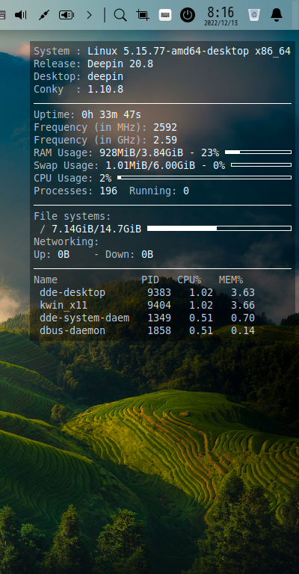The image size is (299, 574).
Task: Click the CPU Usage progress bar
Action: tap(205, 178)
